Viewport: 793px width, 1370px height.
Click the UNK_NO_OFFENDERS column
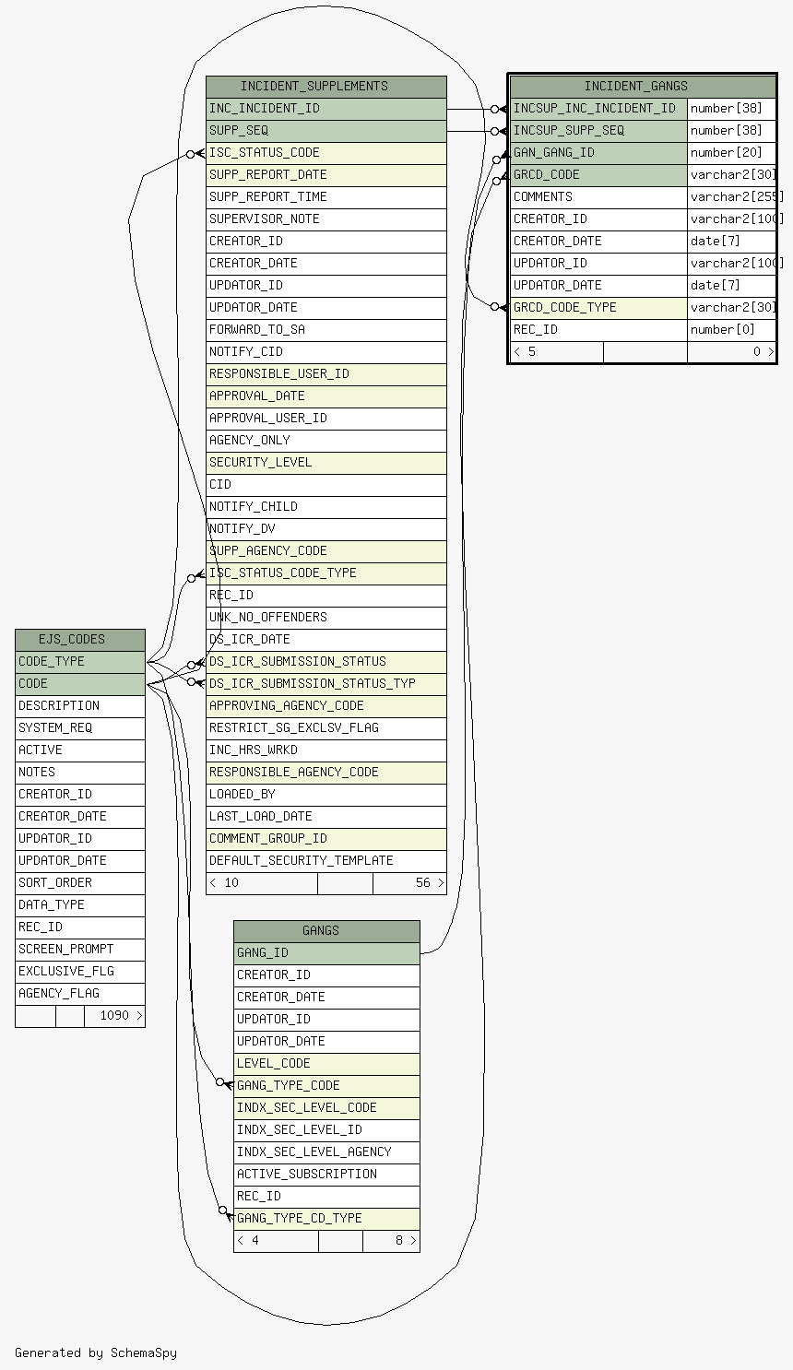pos(326,618)
